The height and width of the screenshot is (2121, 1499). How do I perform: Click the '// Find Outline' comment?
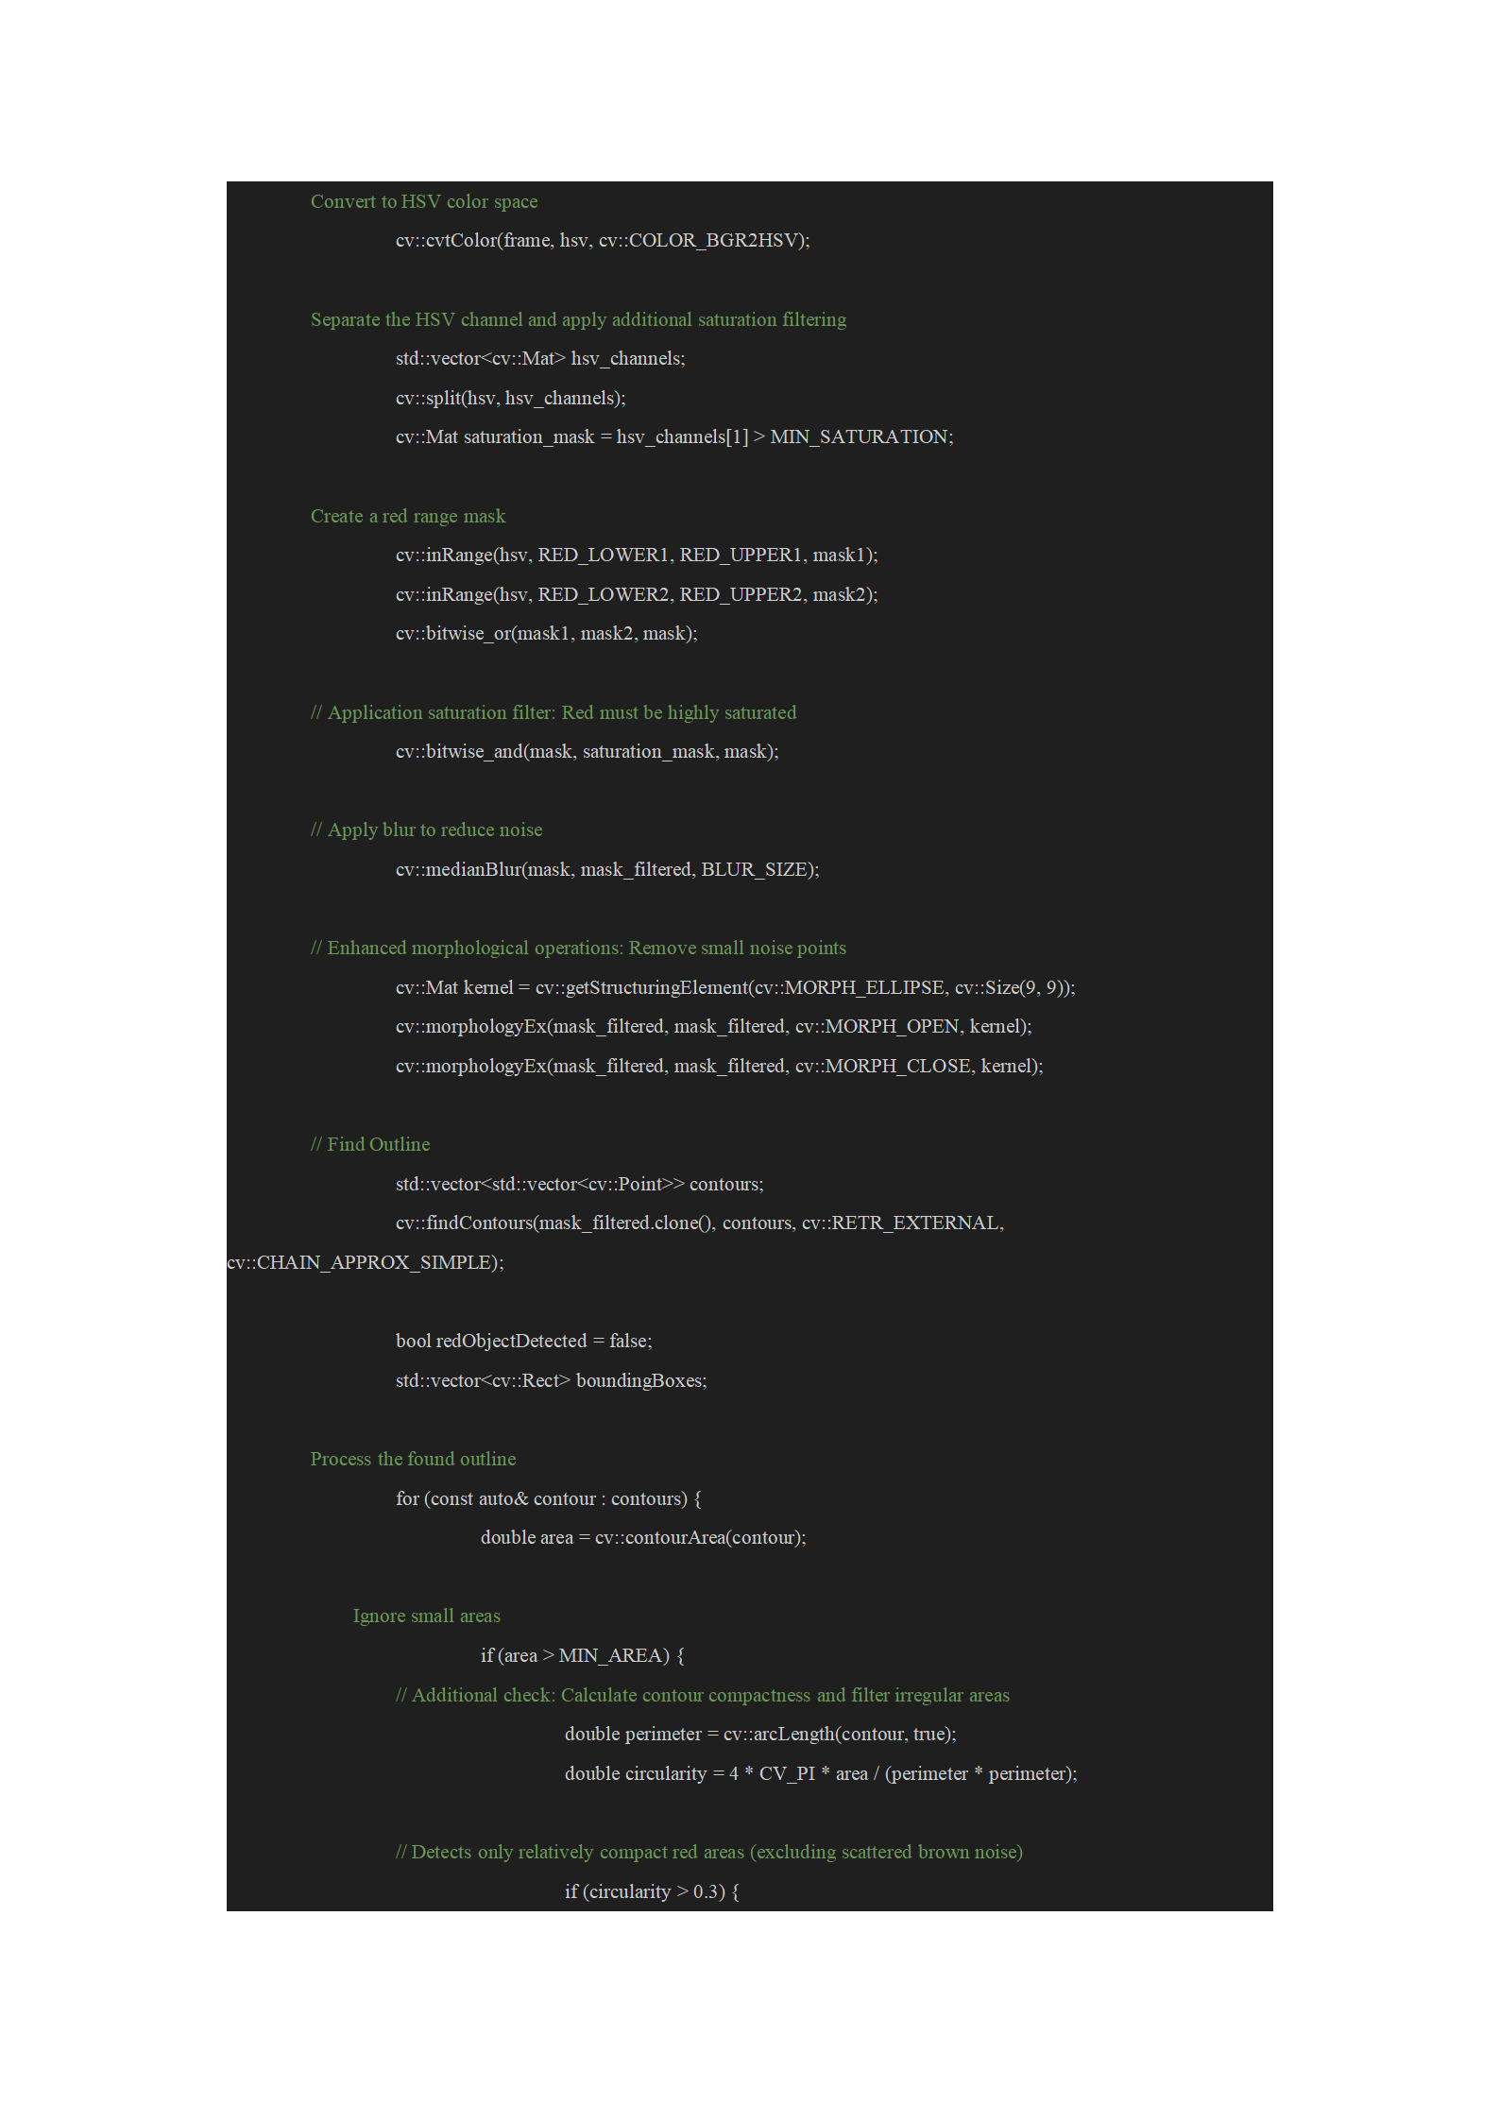coord(370,1144)
